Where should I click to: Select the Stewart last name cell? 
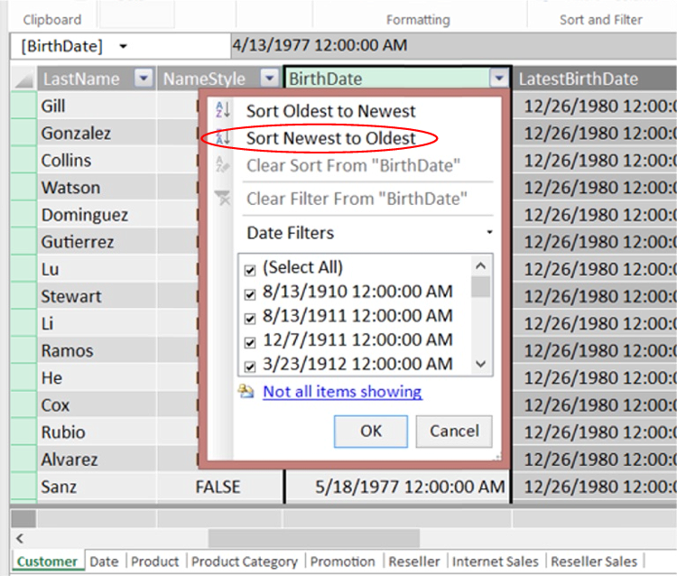[97, 296]
